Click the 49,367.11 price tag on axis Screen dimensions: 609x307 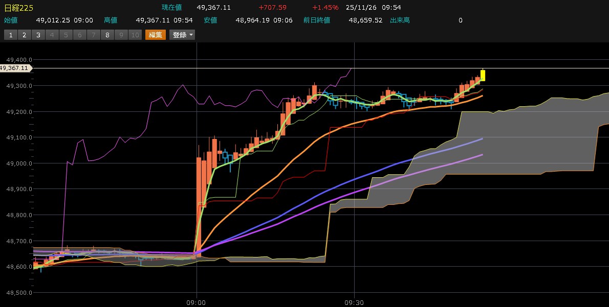click(16, 68)
